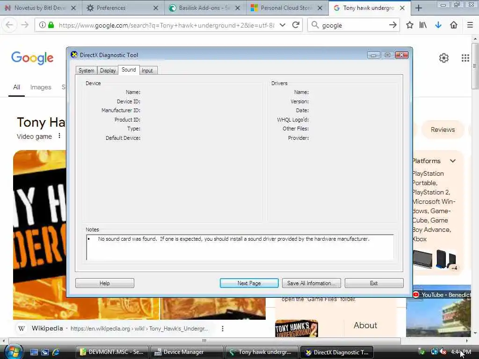
Task: Close the Tony hawk underground tab
Action: coord(402,8)
